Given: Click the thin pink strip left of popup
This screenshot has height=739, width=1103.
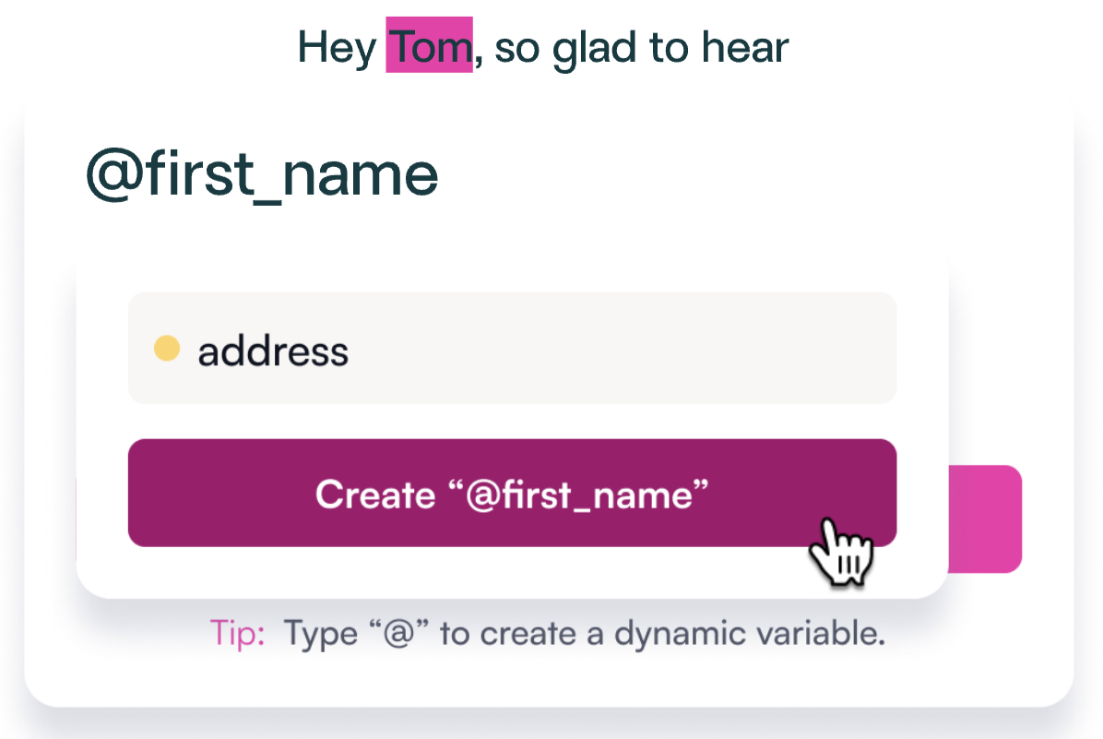Looking at the screenshot, I should pyautogui.click(x=76, y=518).
